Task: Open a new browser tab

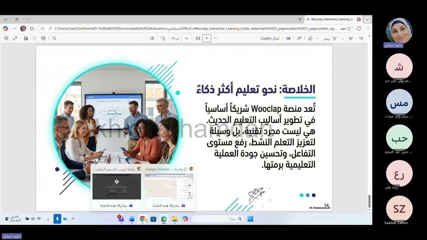Action: 300,19
